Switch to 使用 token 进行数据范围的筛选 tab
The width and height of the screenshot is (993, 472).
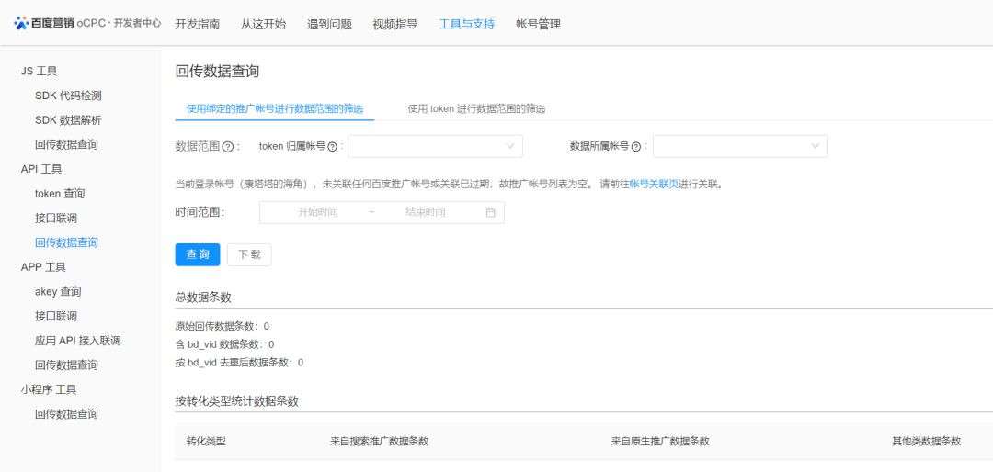(x=476, y=108)
